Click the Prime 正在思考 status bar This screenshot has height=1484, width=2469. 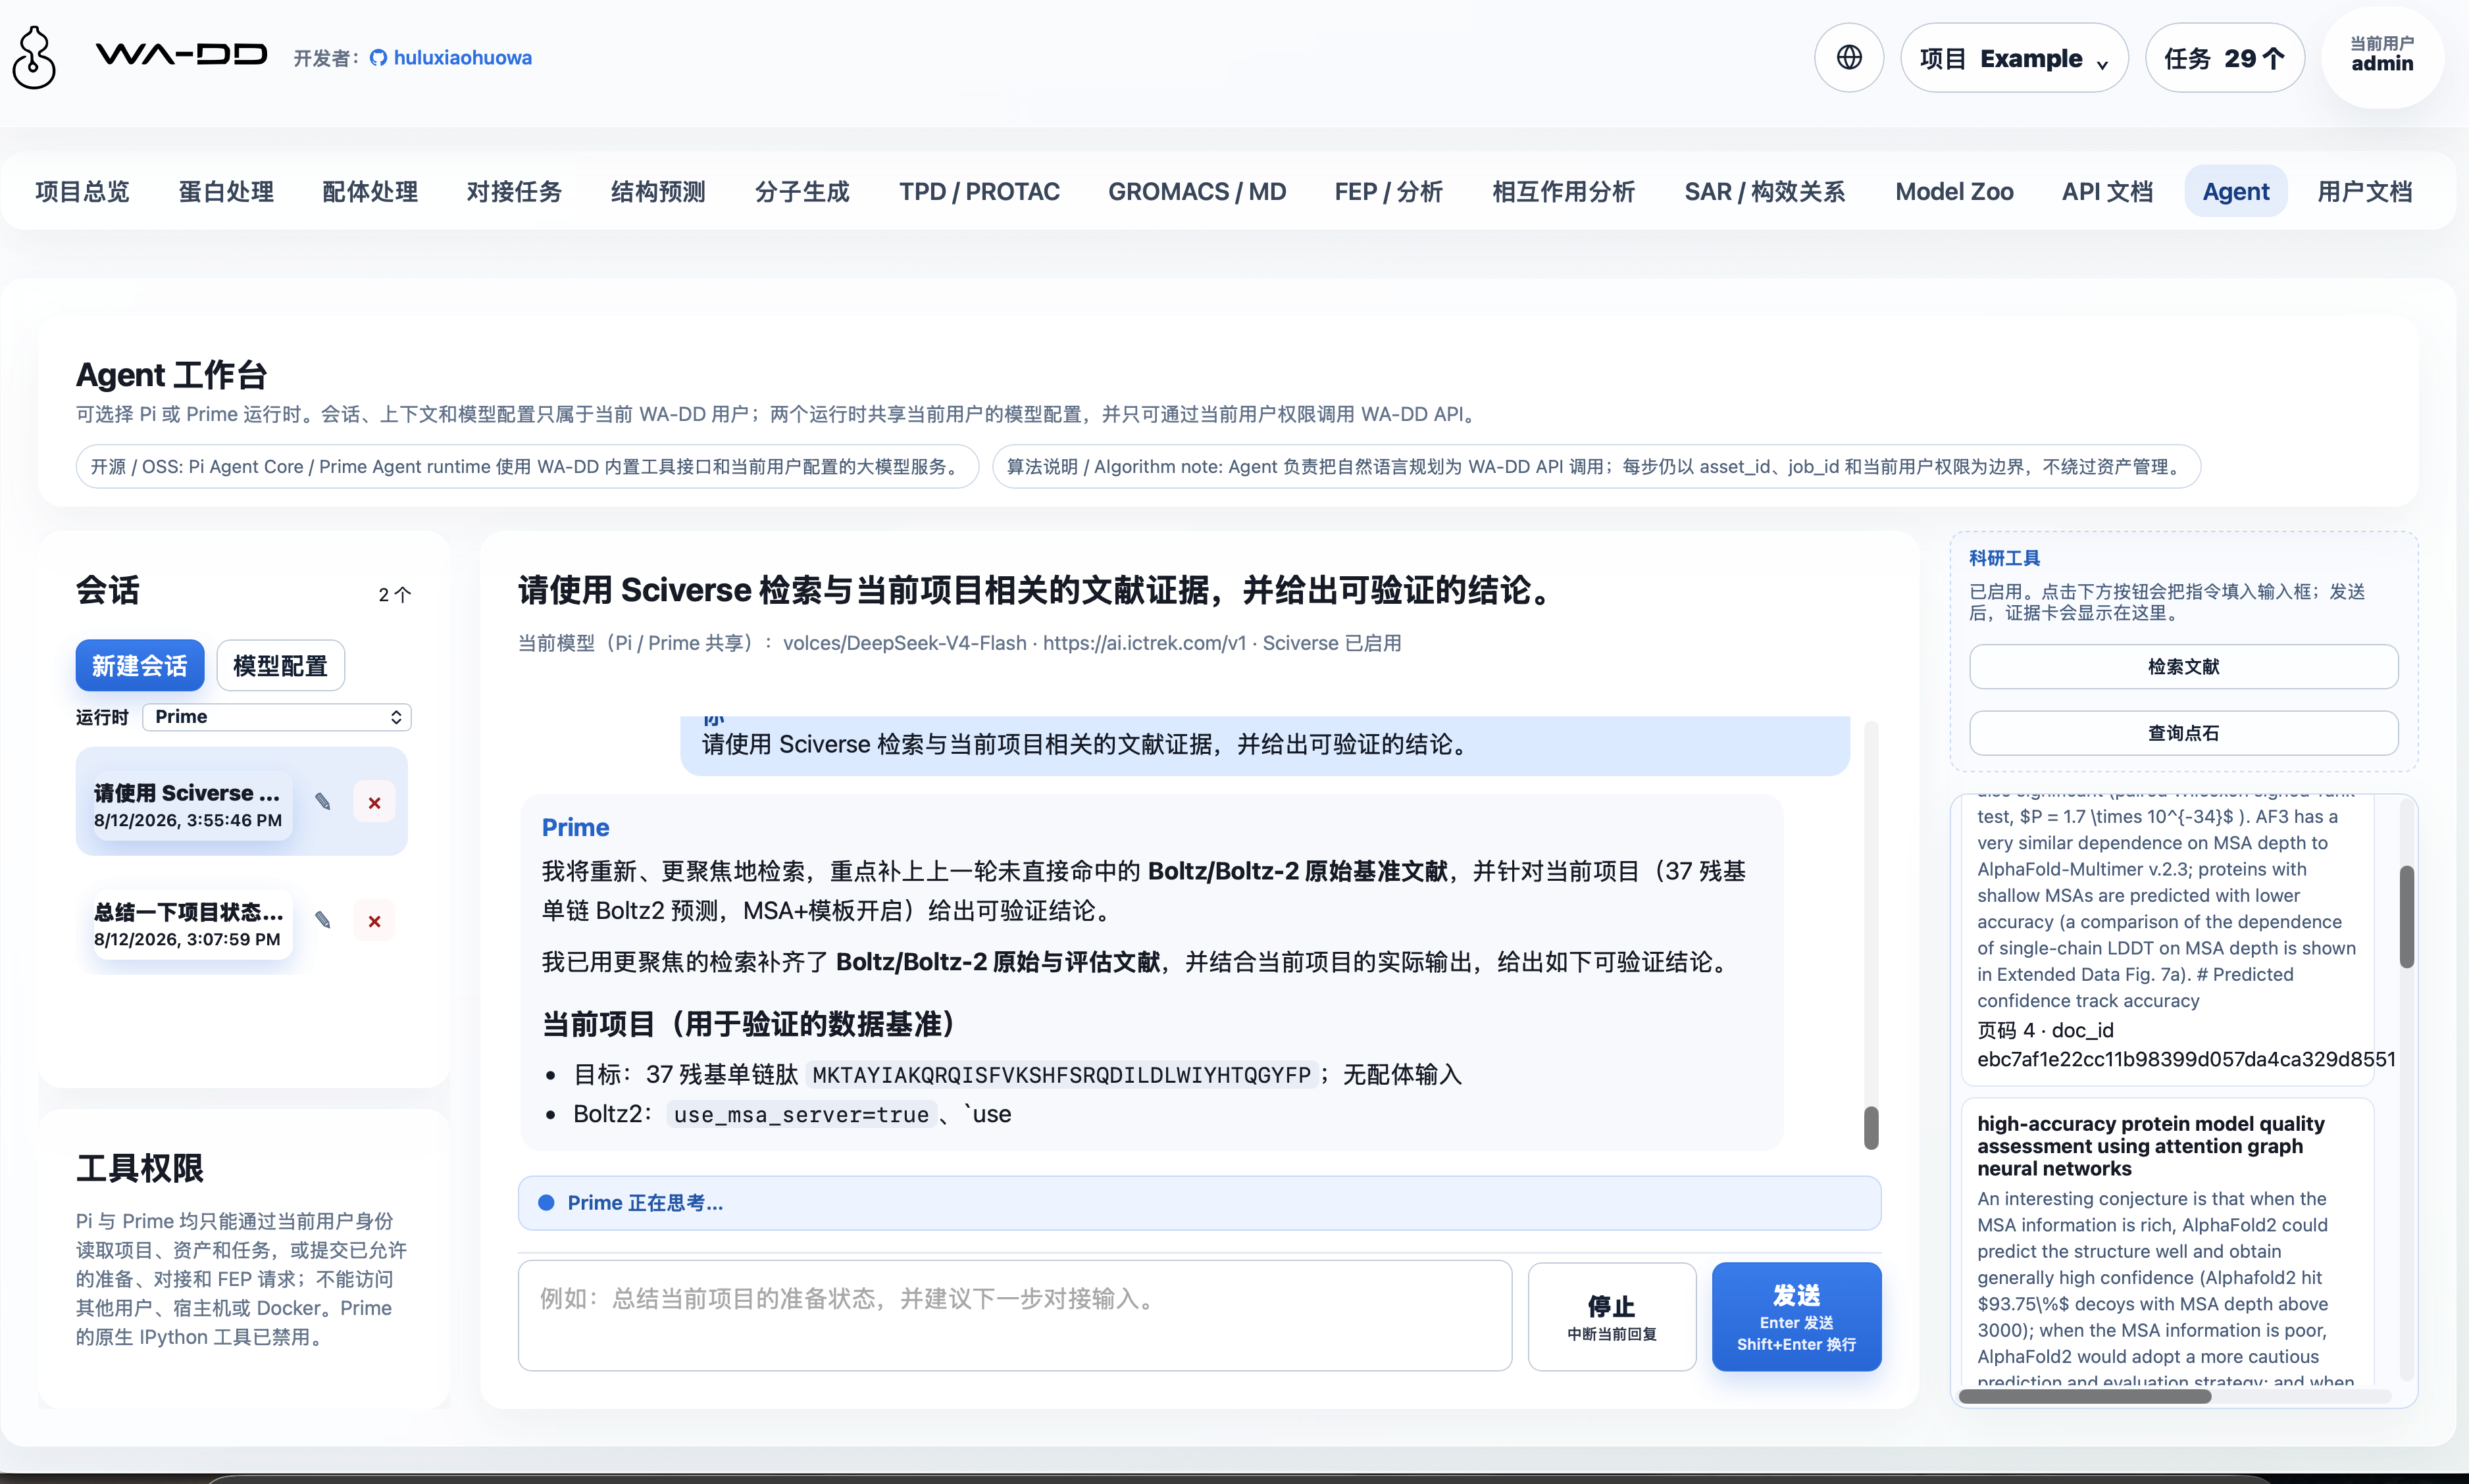tap(1200, 1203)
